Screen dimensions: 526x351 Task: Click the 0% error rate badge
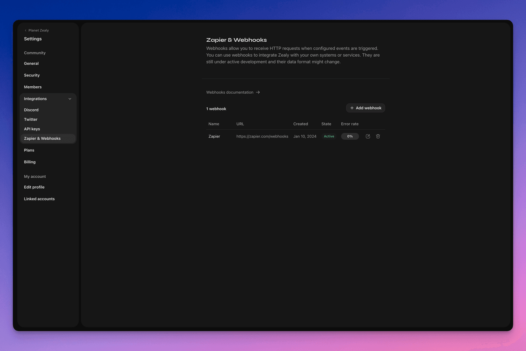pyautogui.click(x=350, y=136)
